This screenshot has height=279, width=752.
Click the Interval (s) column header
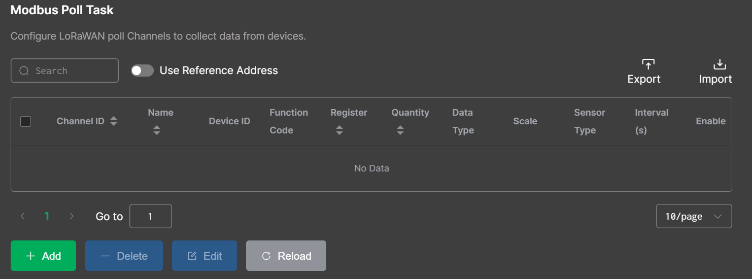[652, 121]
